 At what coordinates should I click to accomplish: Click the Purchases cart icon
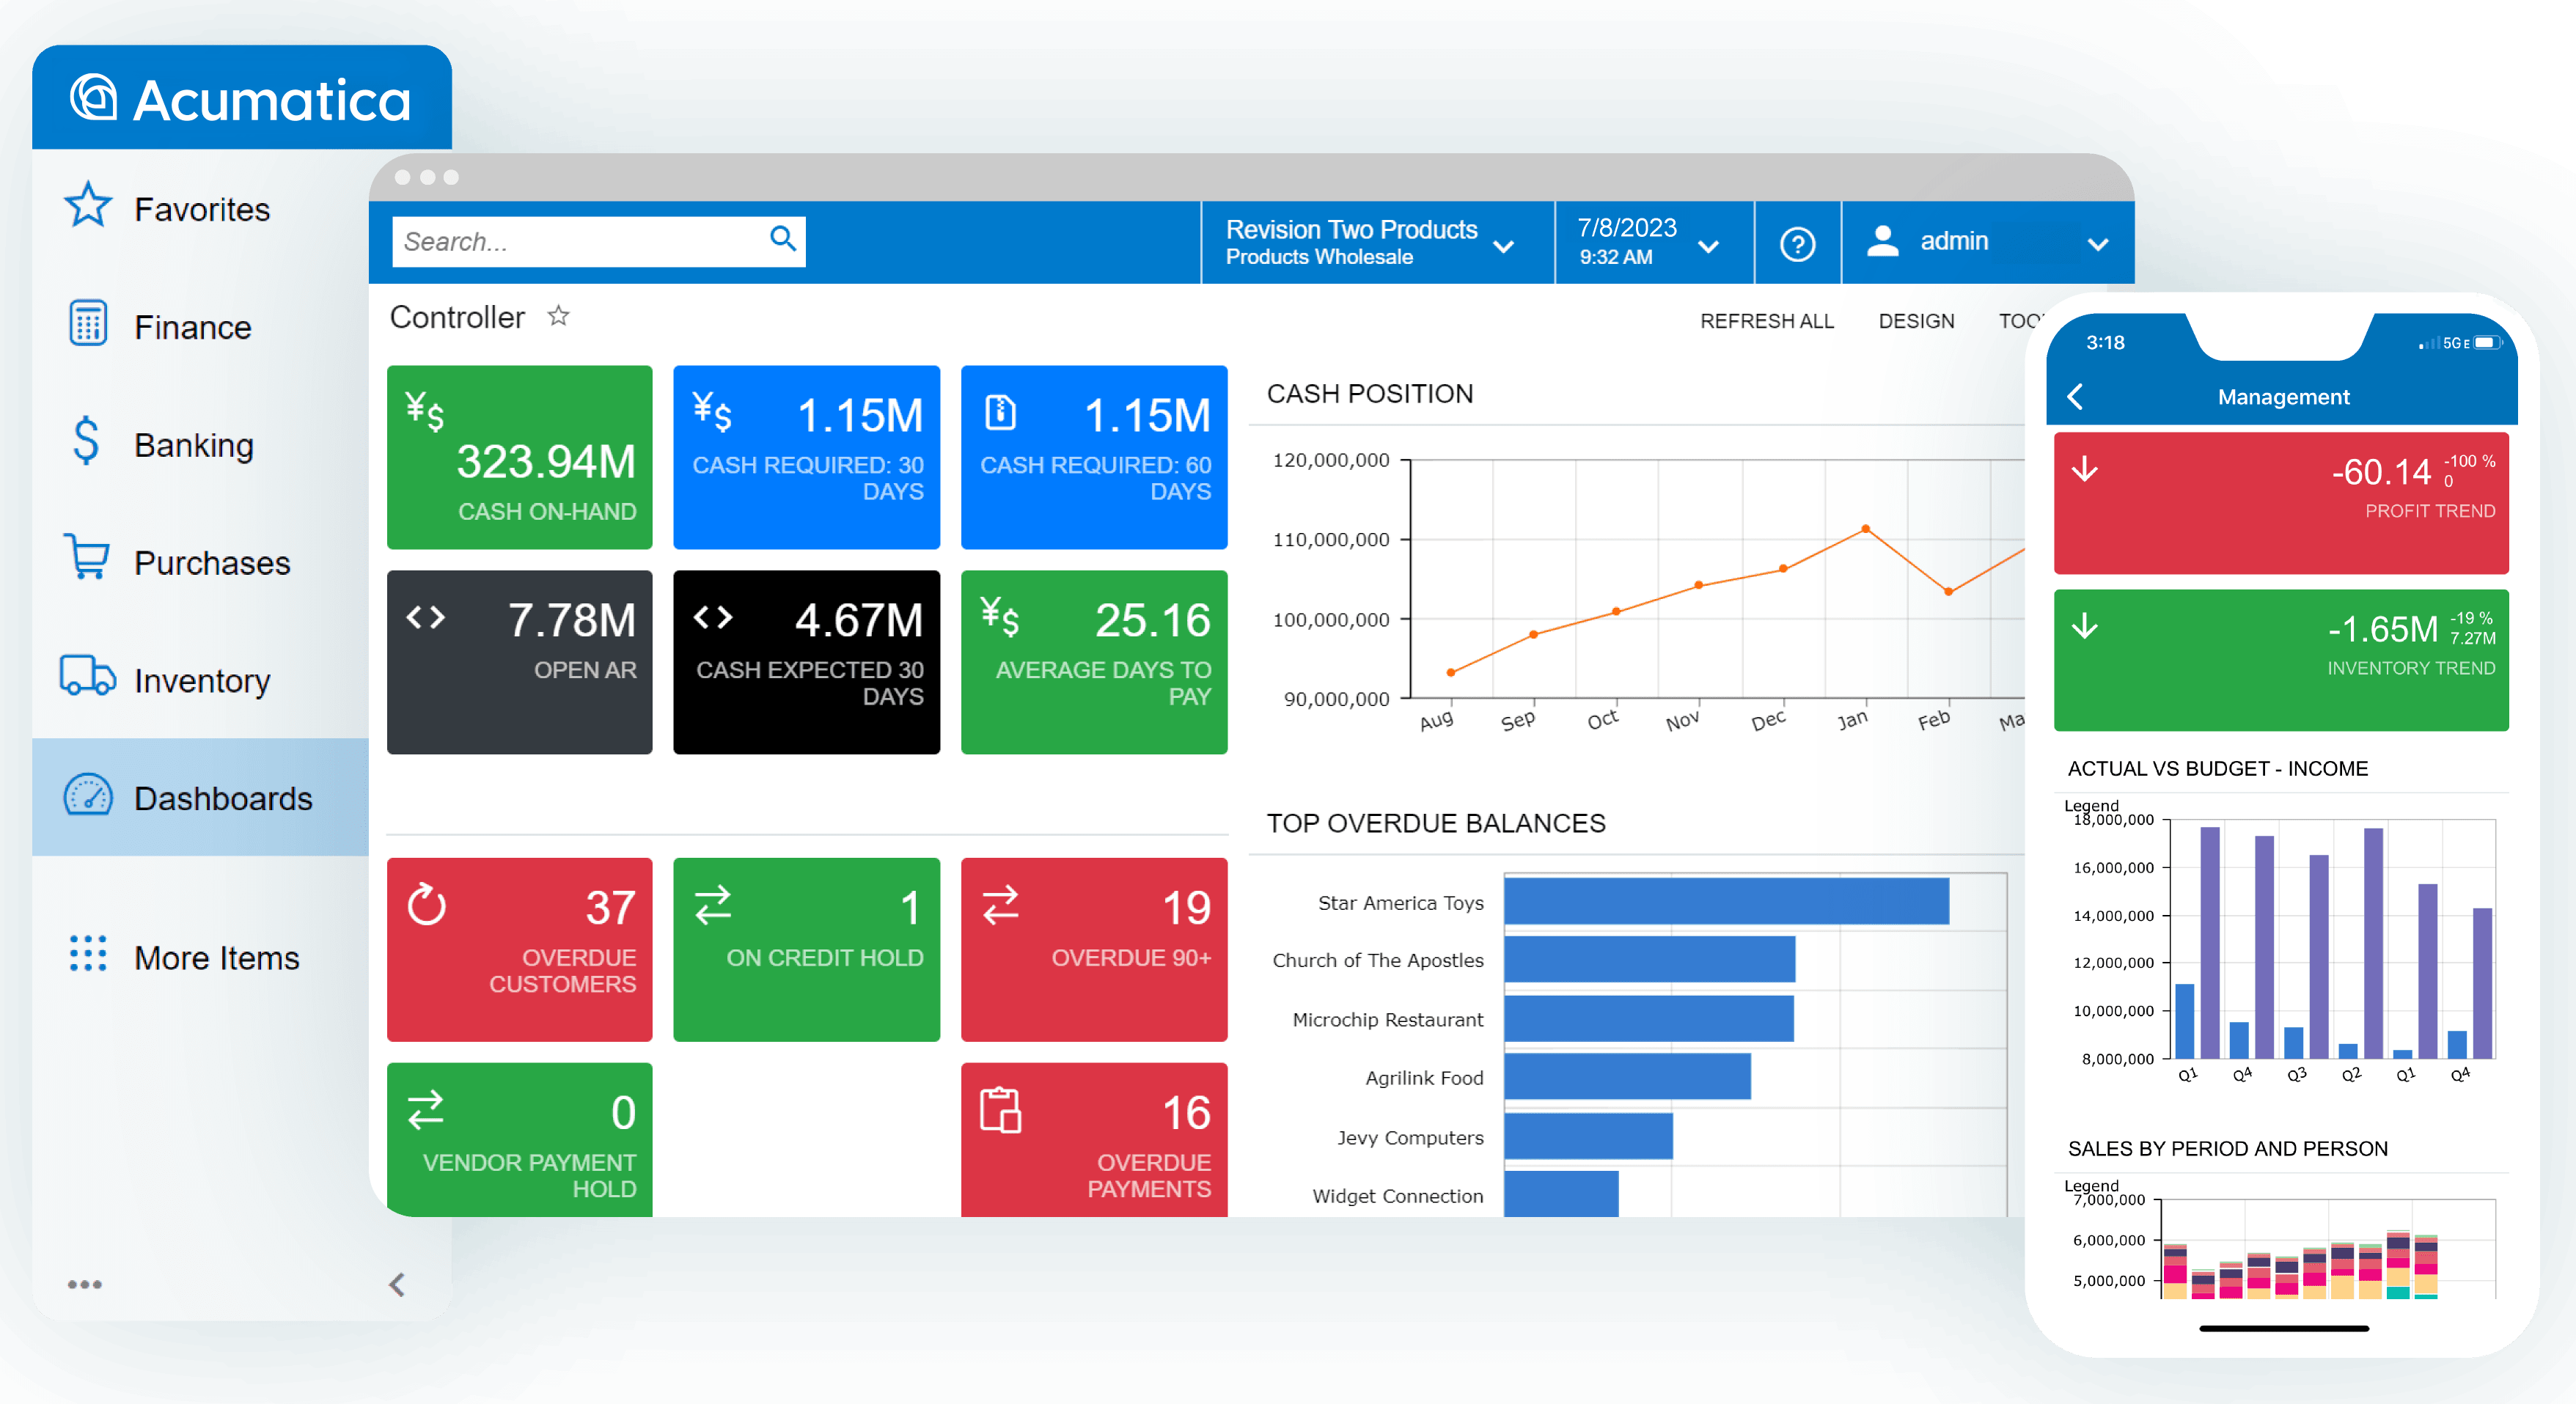87,557
